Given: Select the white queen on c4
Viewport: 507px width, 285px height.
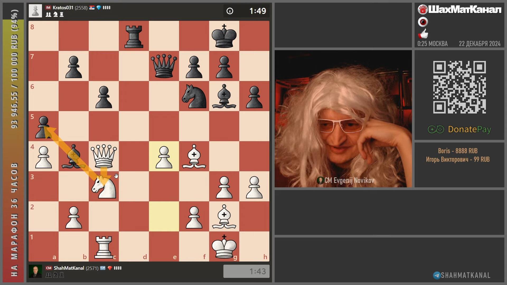Looking at the screenshot, I should click(x=104, y=156).
